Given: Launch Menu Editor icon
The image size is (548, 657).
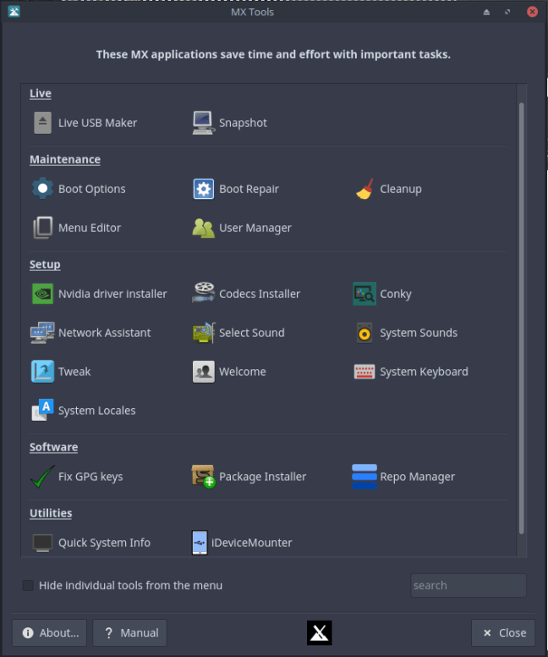Looking at the screenshot, I should coord(42,228).
